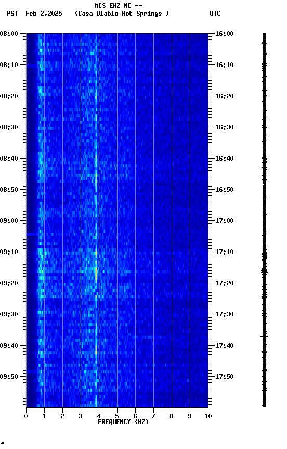Click the 16:30 UTC time label
The width and height of the screenshot is (287, 449).
tap(225, 127)
